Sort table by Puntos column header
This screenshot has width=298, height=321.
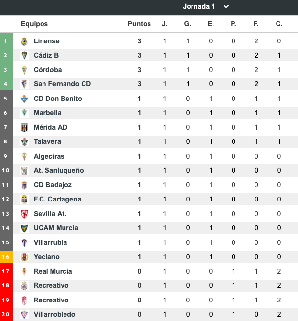139,24
